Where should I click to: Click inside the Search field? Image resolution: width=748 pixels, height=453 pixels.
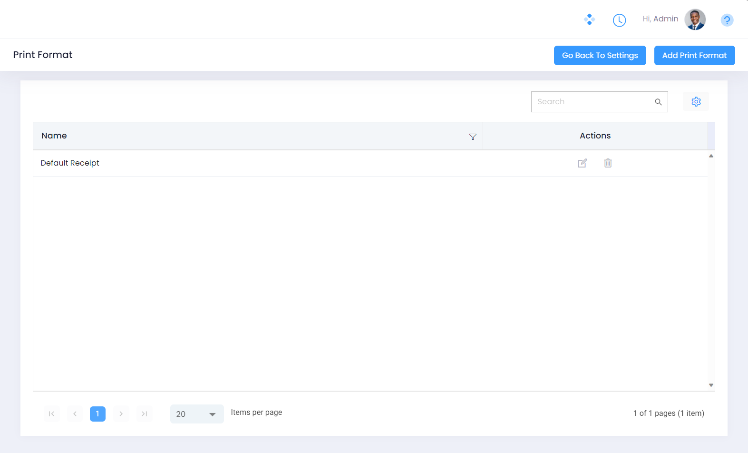pos(592,102)
